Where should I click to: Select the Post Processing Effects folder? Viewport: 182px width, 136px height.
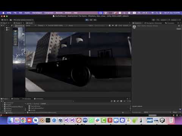[x=13, y=107]
